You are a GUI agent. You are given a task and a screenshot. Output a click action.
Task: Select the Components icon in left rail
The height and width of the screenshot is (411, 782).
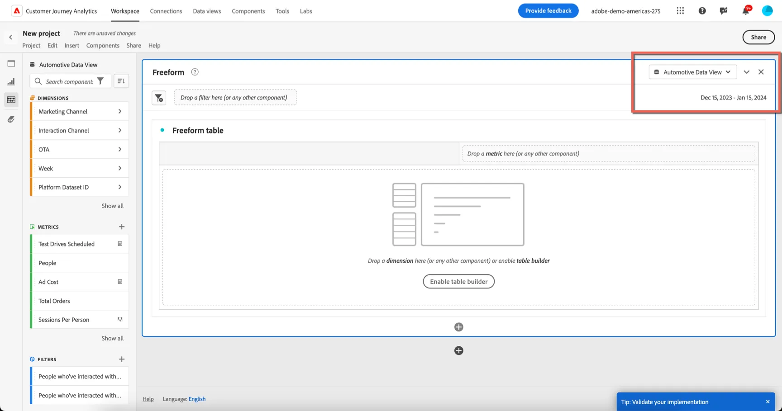pos(11,100)
